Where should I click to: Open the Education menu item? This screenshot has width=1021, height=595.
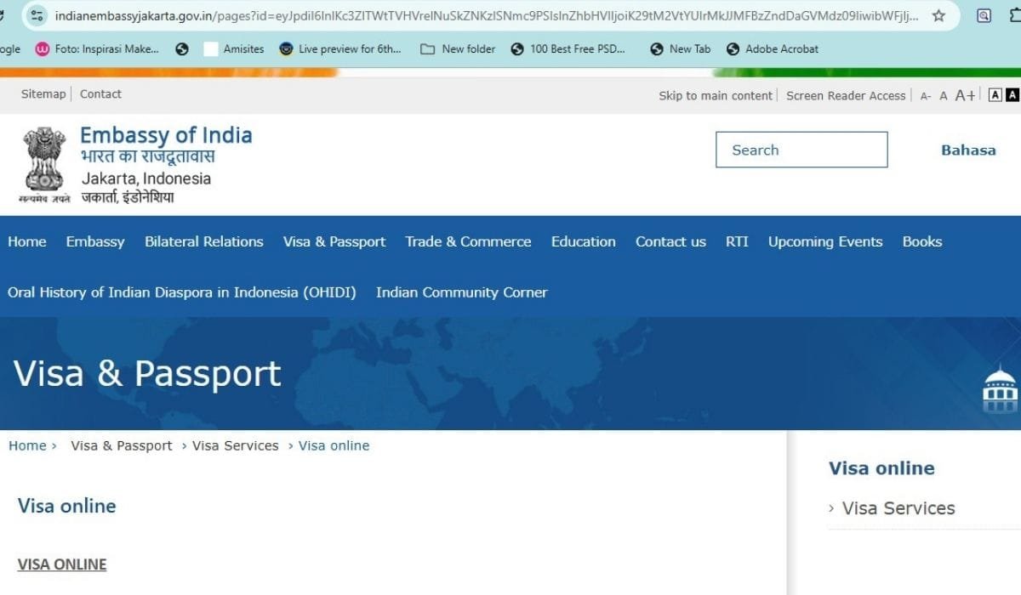583,241
